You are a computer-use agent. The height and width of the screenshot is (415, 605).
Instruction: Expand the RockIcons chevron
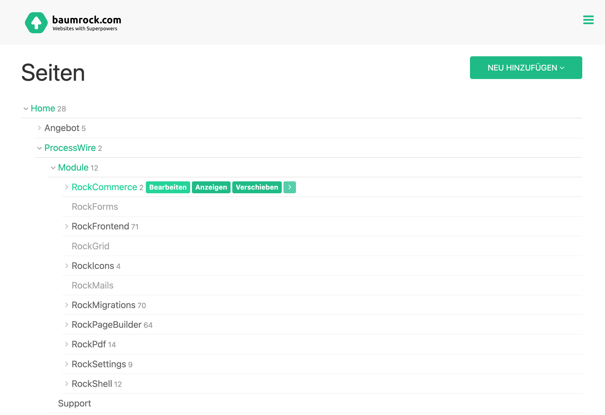pos(67,266)
